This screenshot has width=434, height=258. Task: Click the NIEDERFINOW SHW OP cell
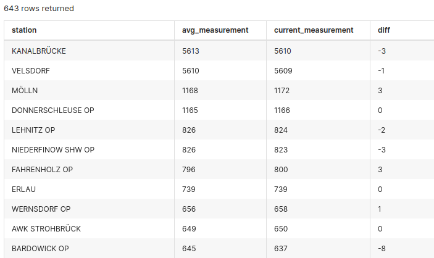[53, 149]
